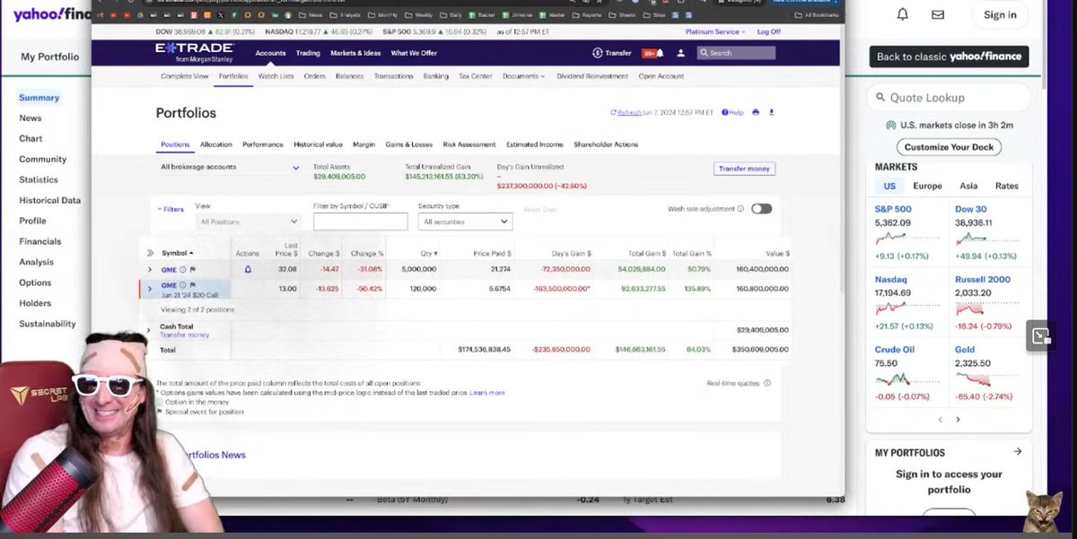The width and height of the screenshot is (1077, 539).
Task: Click the Real-time quotes info icon
Action: click(766, 383)
